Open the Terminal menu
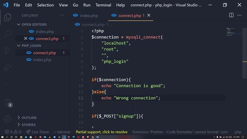This screenshot has height=139, width=247. (x=103, y=5)
